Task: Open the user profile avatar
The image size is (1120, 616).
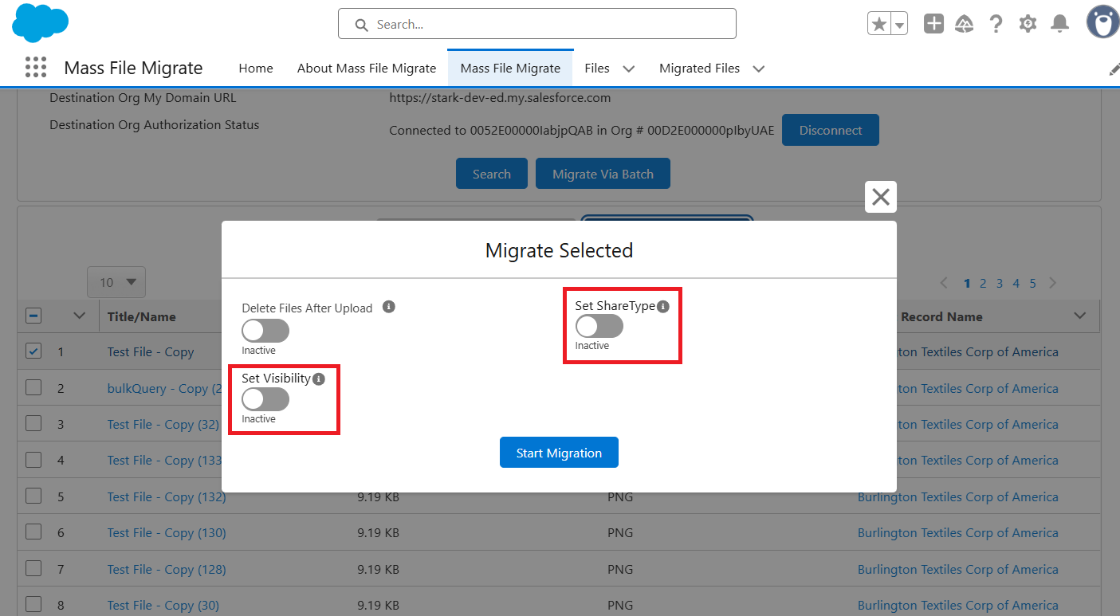Action: coord(1103,22)
